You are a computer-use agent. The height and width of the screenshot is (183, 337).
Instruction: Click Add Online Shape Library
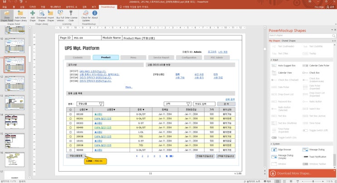pos(20,16)
